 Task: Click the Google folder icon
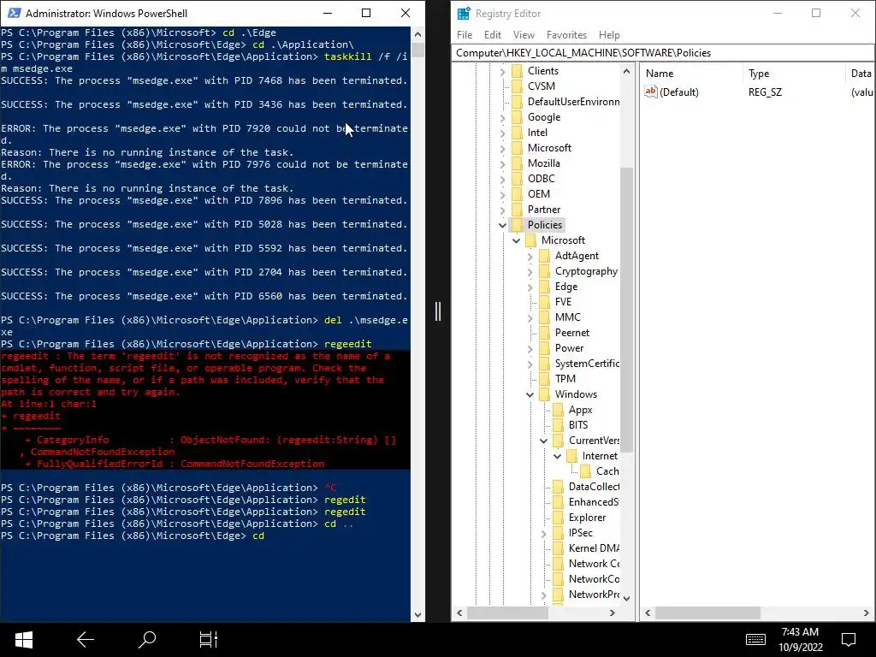click(x=518, y=117)
